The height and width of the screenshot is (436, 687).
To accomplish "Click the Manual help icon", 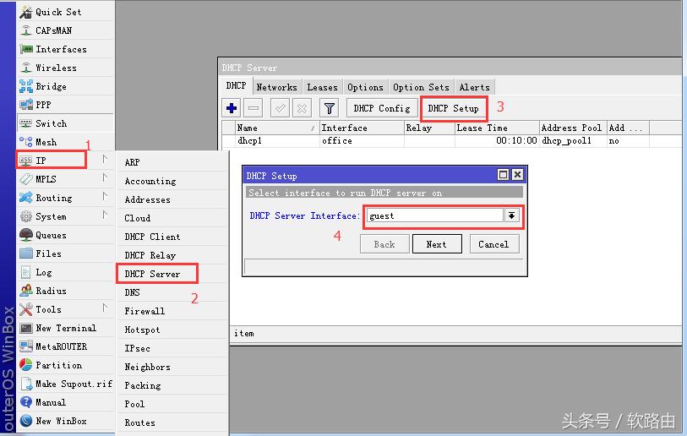I will pos(26,402).
